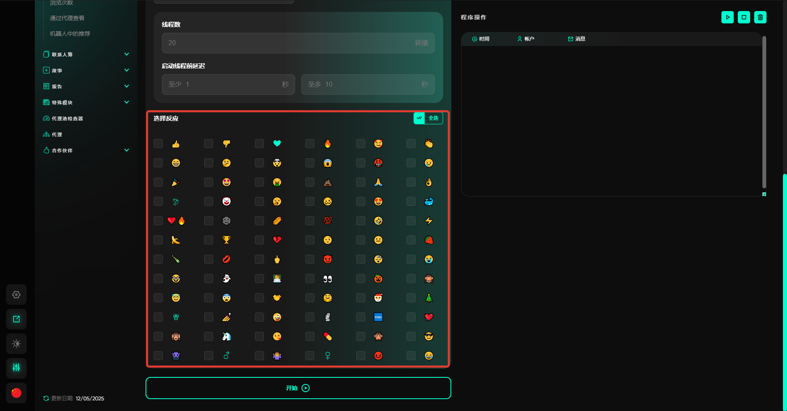The height and width of the screenshot is (411, 787).
Task: Toggle the sun brightness theme icon
Action: pos(16,344)
